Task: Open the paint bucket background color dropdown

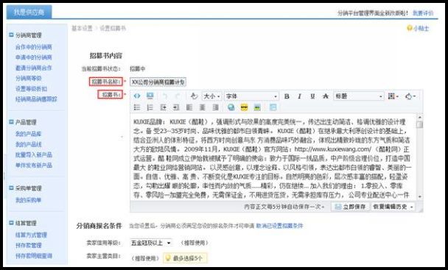Action: pyautogui.click(x=410, y=96)
